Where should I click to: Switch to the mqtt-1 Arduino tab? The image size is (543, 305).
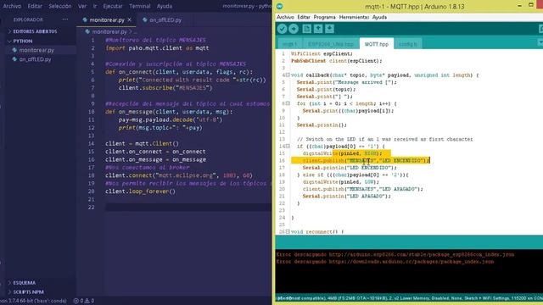pos(290,44)
